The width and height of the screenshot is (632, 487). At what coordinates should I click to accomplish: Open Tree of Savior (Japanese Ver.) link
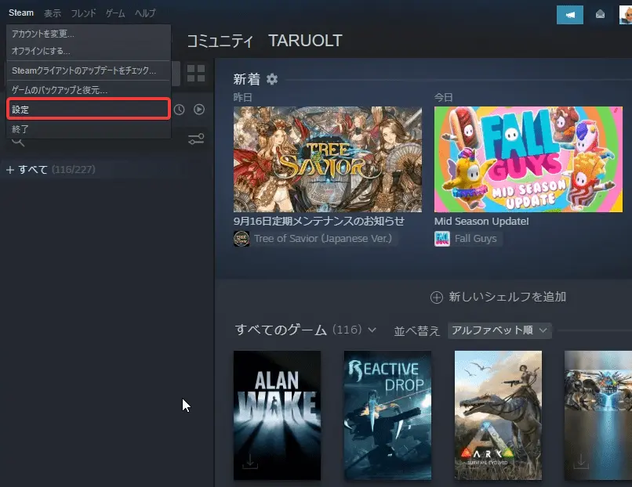pos(323,239)
